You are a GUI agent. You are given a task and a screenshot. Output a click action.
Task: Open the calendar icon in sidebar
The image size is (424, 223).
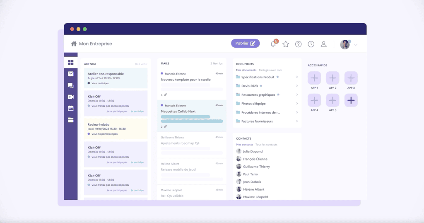pyautogui.click(x=70, y=108)
